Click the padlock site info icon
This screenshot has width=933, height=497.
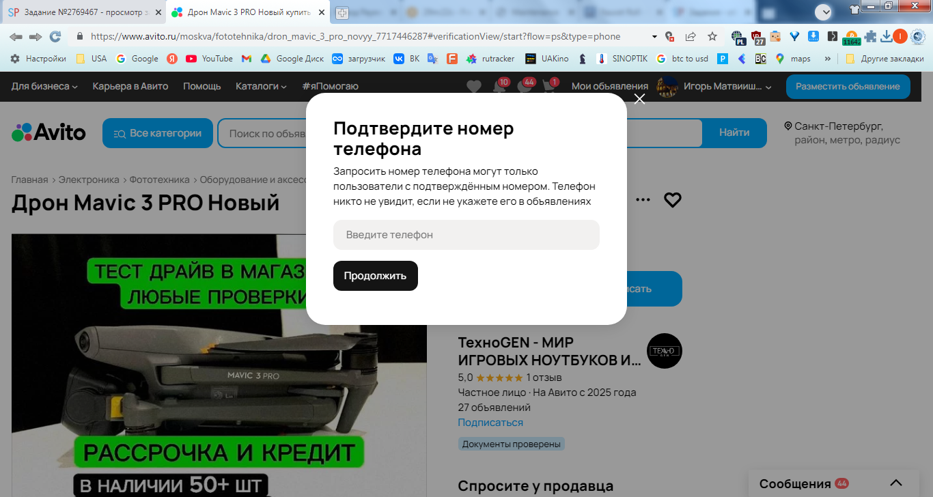tap(80, 37)
